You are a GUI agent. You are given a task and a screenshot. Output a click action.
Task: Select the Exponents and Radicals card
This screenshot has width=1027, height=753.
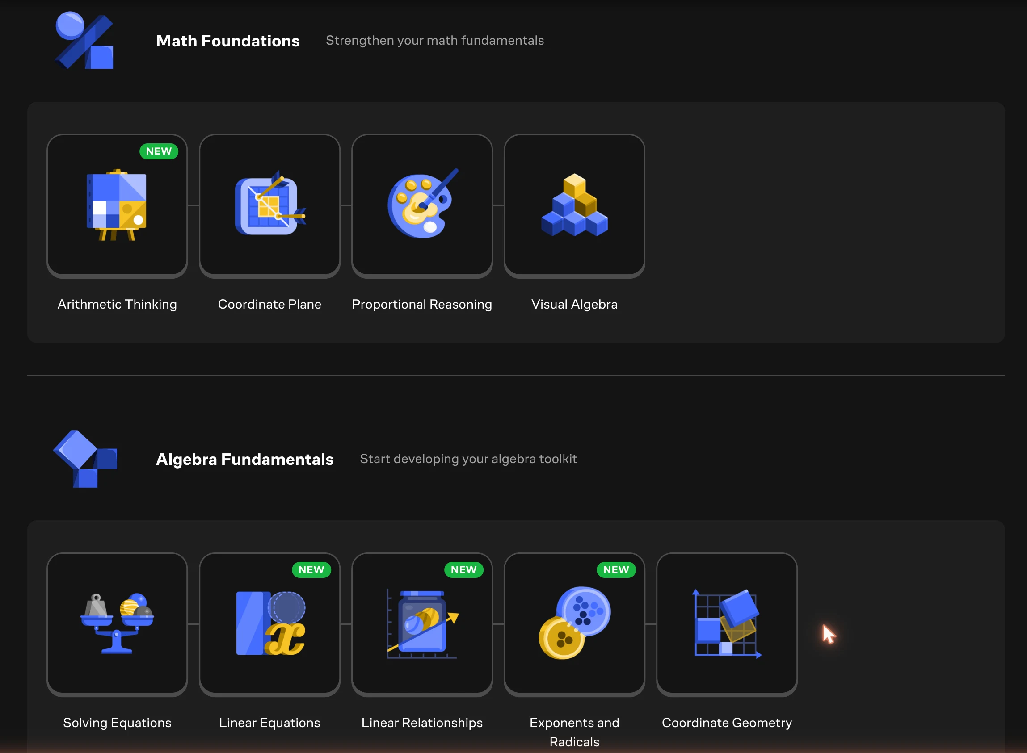574,624
